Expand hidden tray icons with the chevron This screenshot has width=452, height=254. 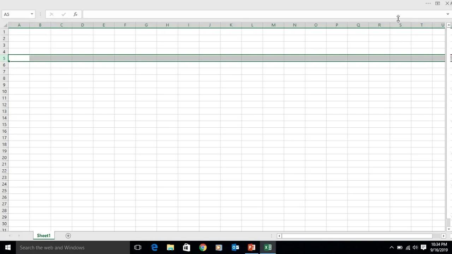pos(392,247)
